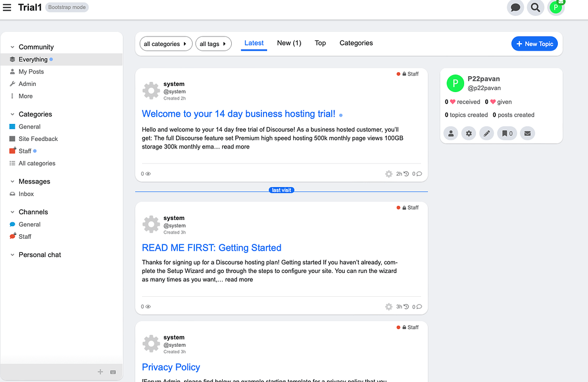588x382 pixels.
Task: Click the New Topic button
Action: click(x=535, y=44)
